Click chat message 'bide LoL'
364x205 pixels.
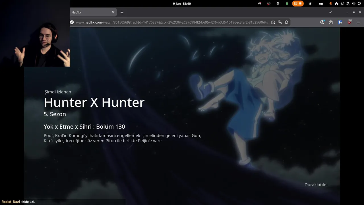(x=29, y=202)
